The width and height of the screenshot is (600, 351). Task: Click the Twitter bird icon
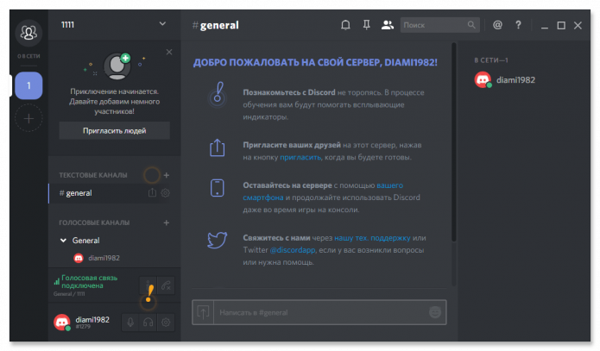click(x=217, y=240)
